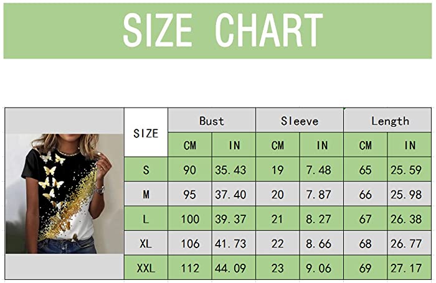Click the 7.87 sleeve inches cell

tap(321, 194)
